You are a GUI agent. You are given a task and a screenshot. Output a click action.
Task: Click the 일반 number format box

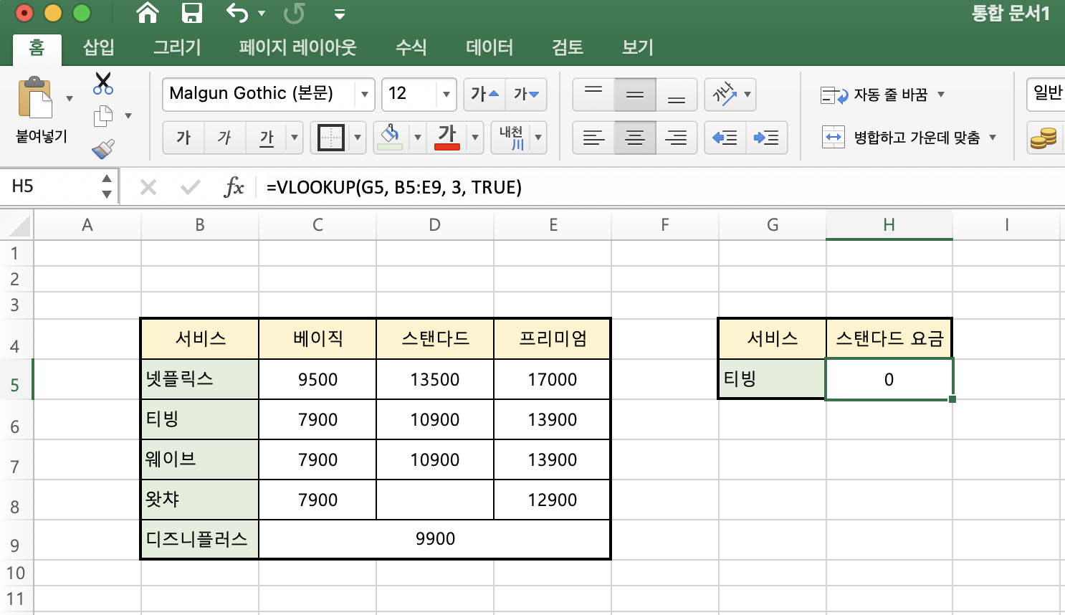1046,94
